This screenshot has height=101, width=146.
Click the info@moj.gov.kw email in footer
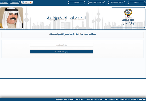tap(62, 99)
